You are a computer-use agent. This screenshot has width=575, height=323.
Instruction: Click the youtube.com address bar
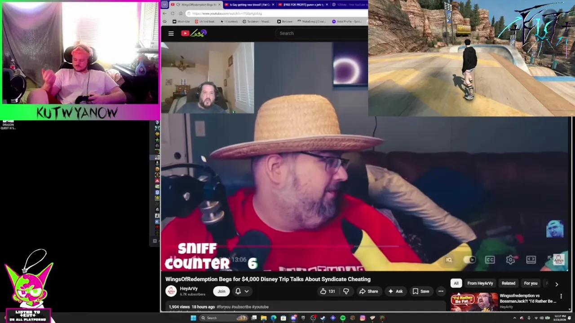[x=276, y=13]
